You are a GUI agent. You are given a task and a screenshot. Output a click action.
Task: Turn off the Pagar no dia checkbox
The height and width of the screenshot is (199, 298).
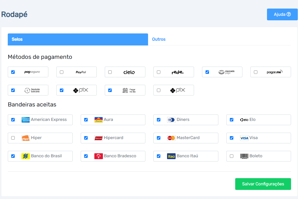coord(110,90)
